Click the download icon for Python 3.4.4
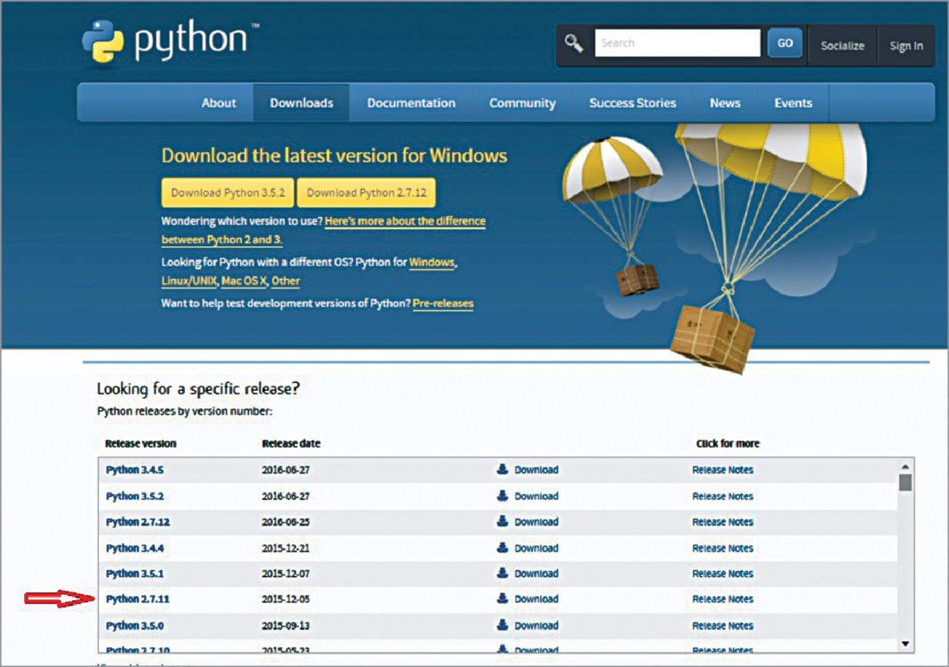This screenshot has height=667, width=949. coord(503,548)
